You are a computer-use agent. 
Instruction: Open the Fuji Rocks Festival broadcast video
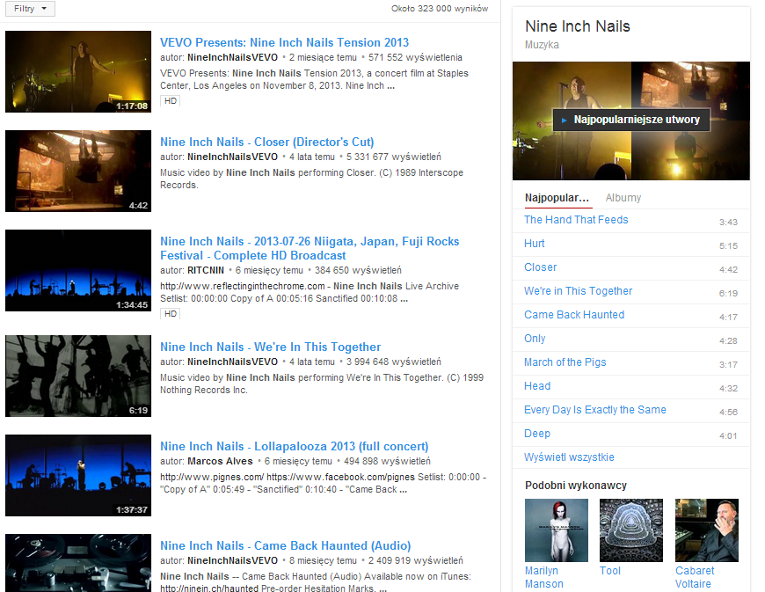coord(310,248)
